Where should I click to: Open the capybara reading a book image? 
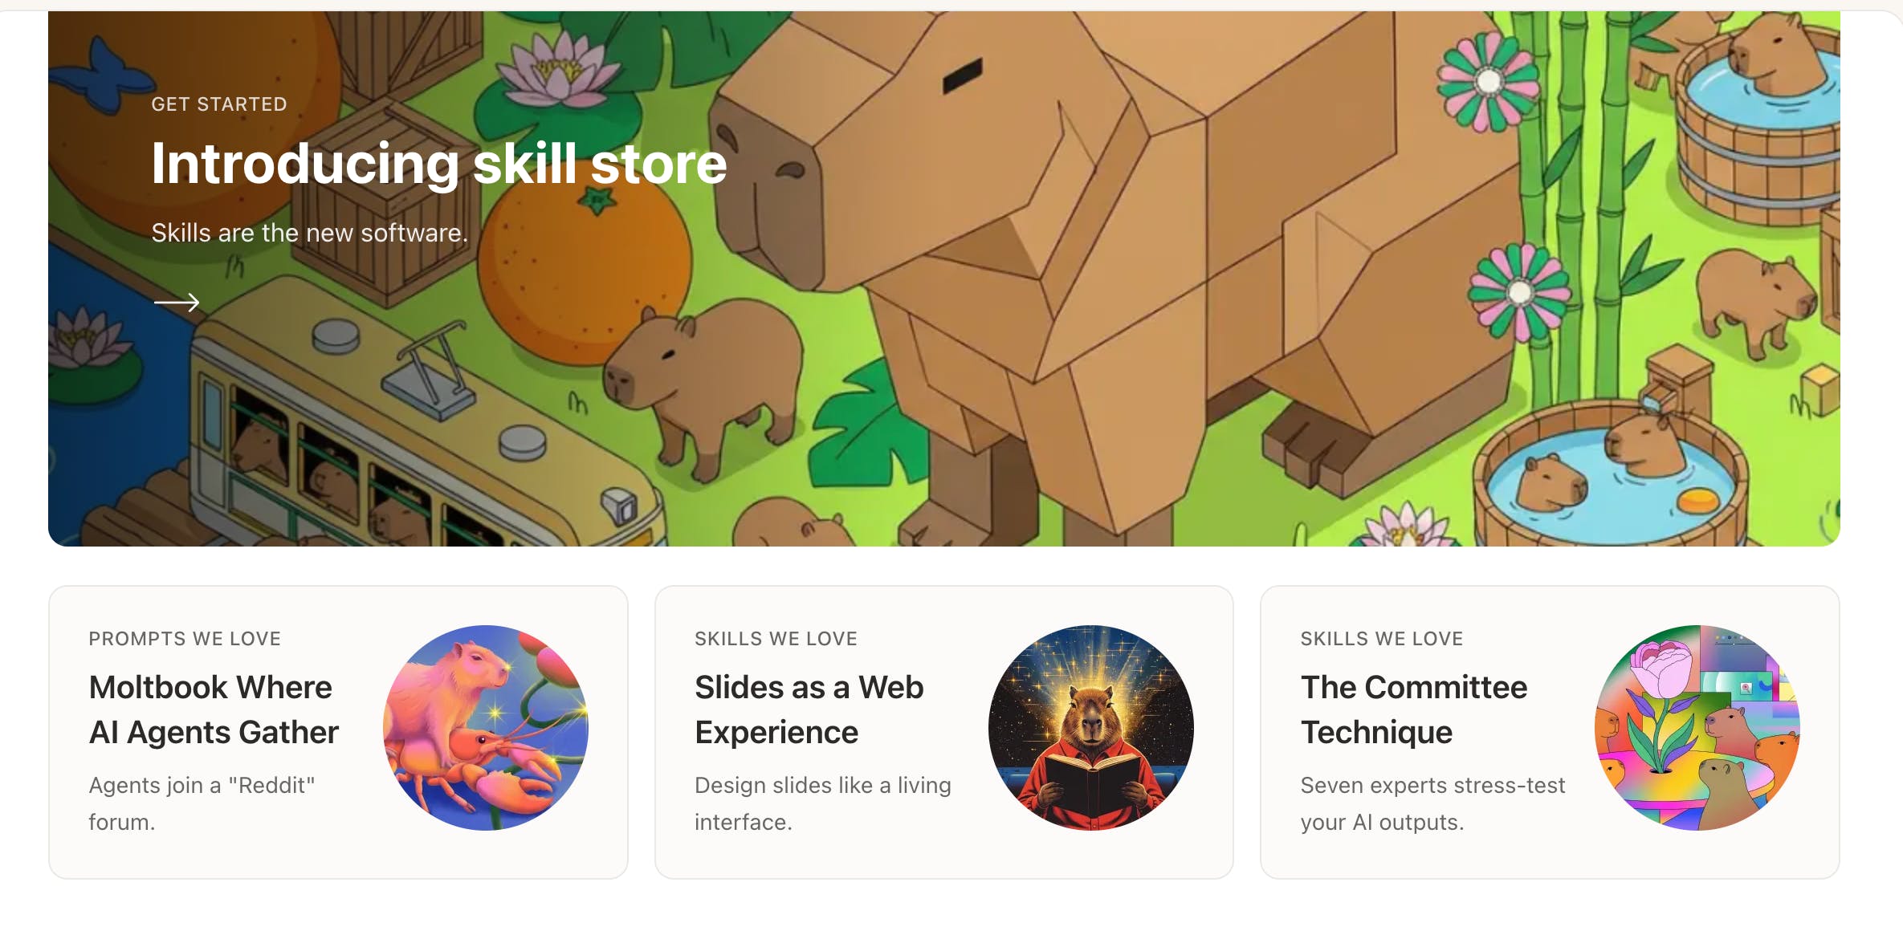coord(1091,728)
